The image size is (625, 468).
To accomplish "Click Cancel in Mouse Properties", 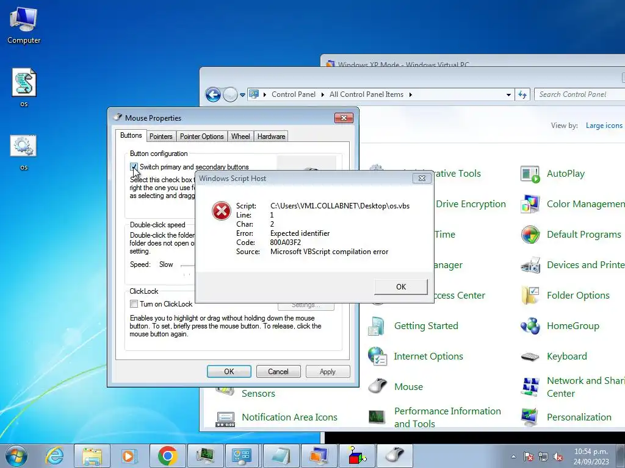I will [278, 372].
